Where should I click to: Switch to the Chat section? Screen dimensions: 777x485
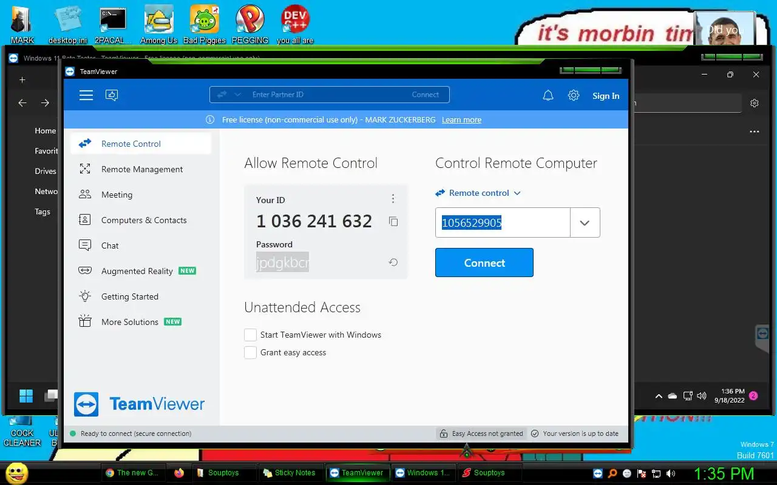tap(141, 246)
